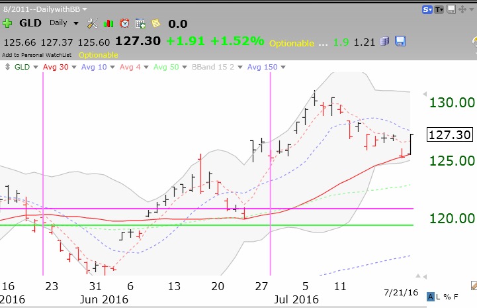Screen dimensions: 477x308
Task: Click the ruler drawing tool icon
Action: click(474, 285)
